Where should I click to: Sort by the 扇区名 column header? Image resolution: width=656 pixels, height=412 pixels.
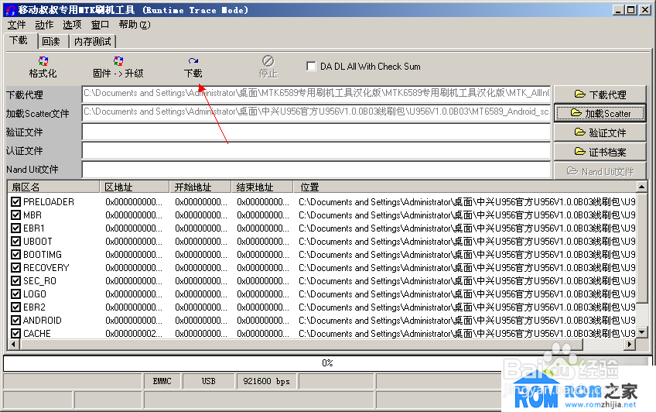click(53, 187)
